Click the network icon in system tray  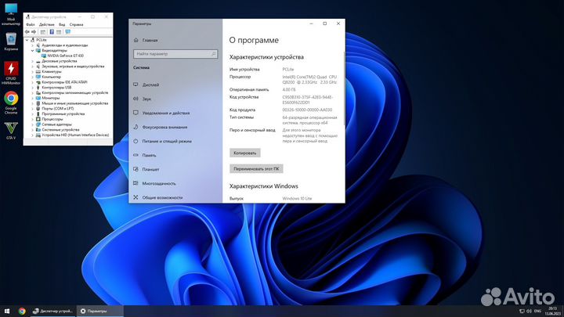click(x=522, y=312)
